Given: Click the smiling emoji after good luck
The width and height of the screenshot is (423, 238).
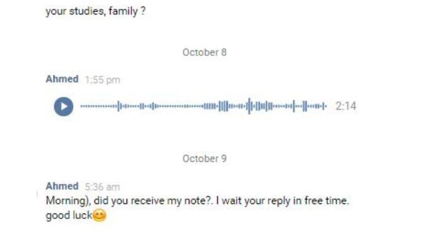Looking at the screenshot, I should 99,215.
